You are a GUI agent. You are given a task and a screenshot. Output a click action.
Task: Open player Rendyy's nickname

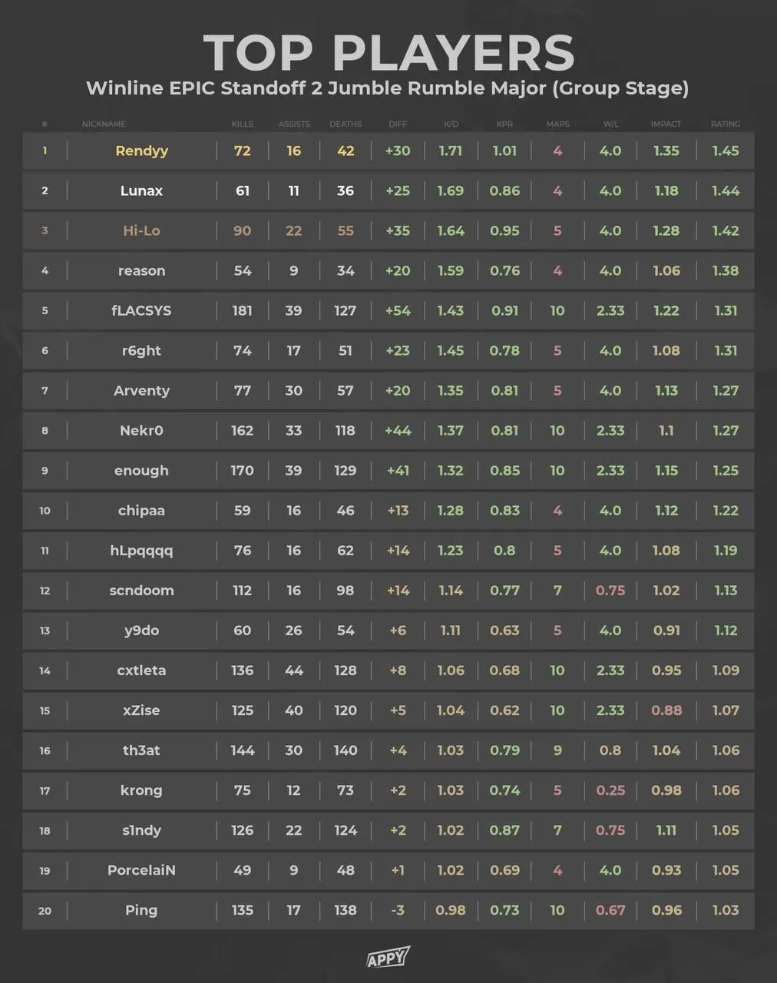(141, 151)
